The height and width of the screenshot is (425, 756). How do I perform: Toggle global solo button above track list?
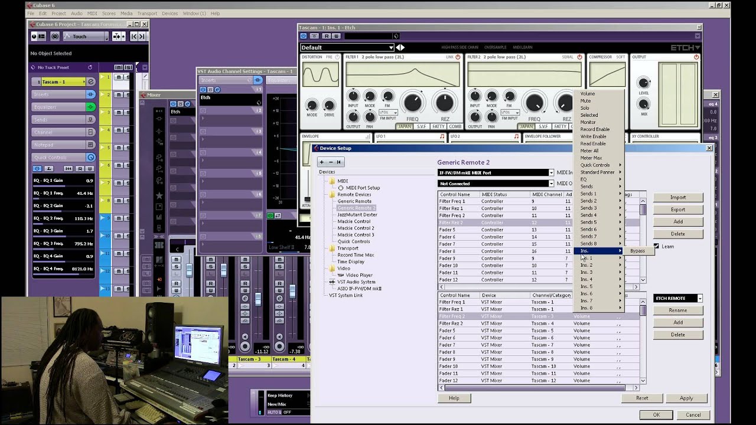127,67
